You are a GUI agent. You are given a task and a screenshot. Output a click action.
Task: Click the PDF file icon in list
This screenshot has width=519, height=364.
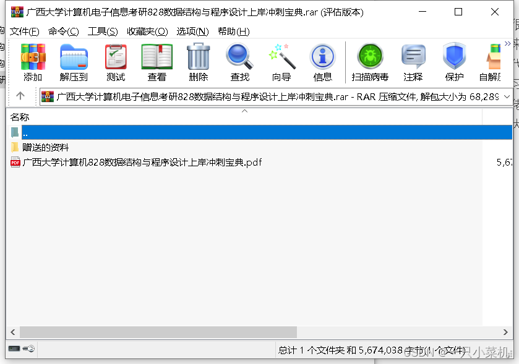point(15,162)
